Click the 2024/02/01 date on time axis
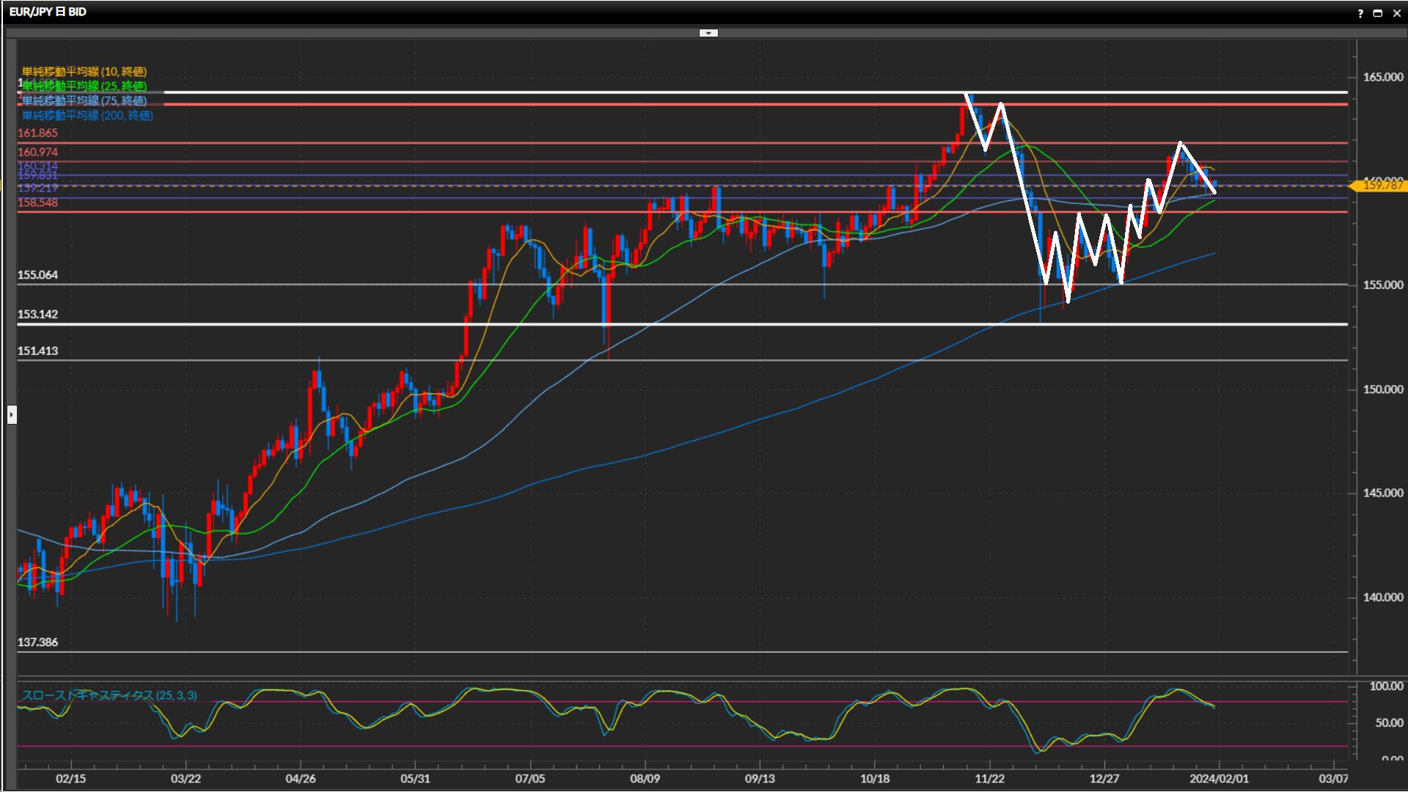 click(x=1219, y=778)
